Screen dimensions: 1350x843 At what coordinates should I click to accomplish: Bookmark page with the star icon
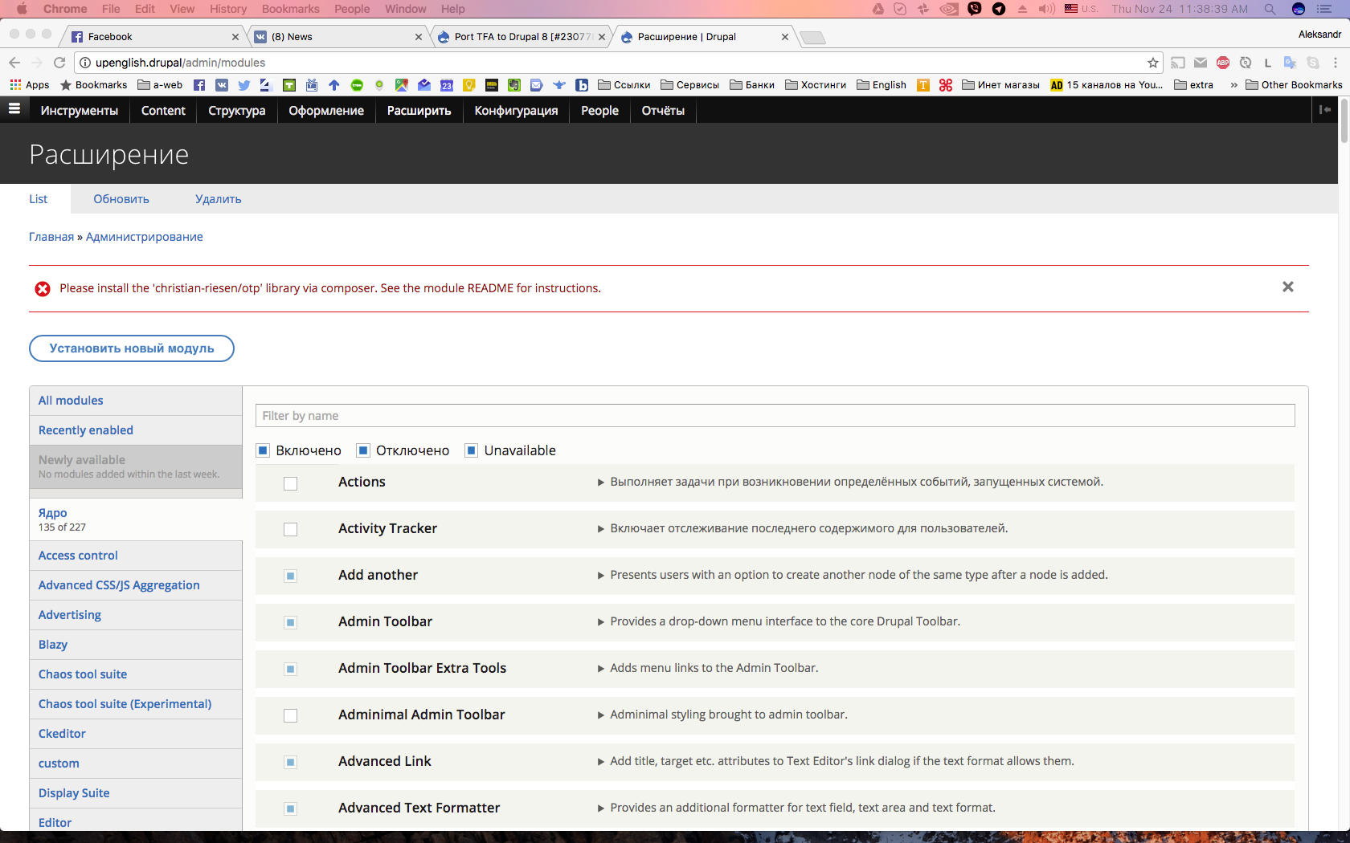[1153, 63]
